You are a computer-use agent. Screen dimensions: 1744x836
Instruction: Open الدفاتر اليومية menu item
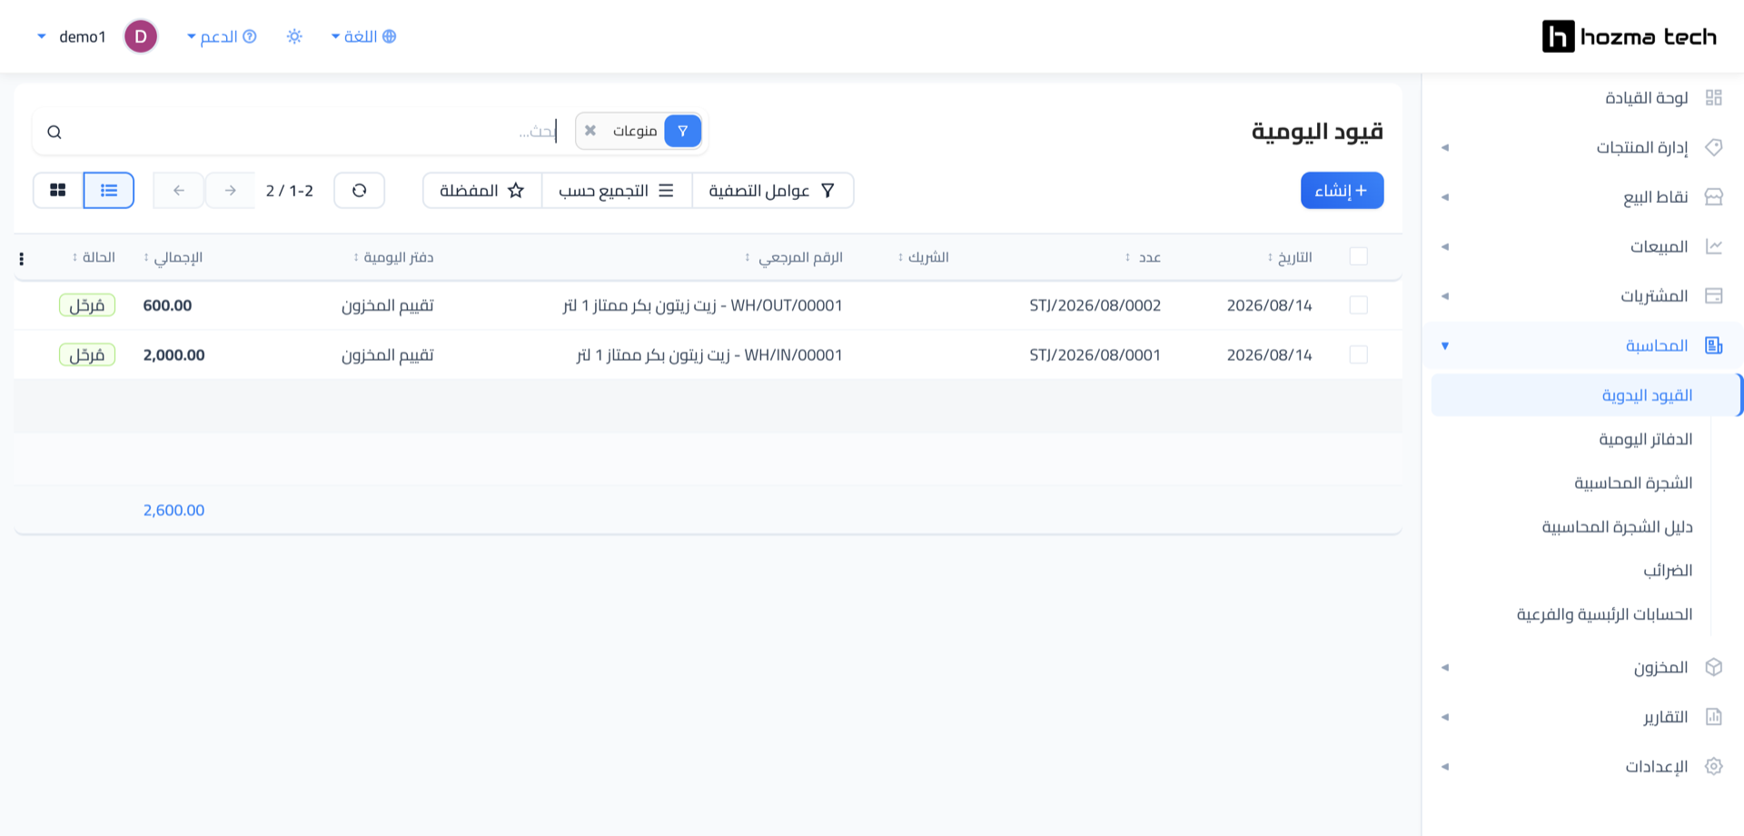point(1645,439)
